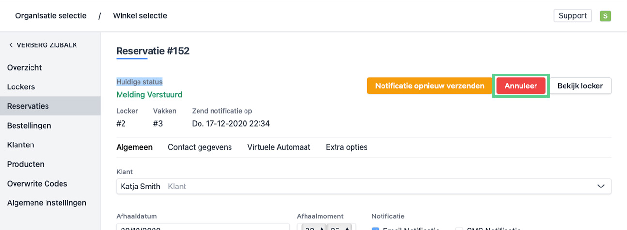Viewport: 627px width, 230px height.
Task: Open the Bekijk locker button
Action: point(580,86)
